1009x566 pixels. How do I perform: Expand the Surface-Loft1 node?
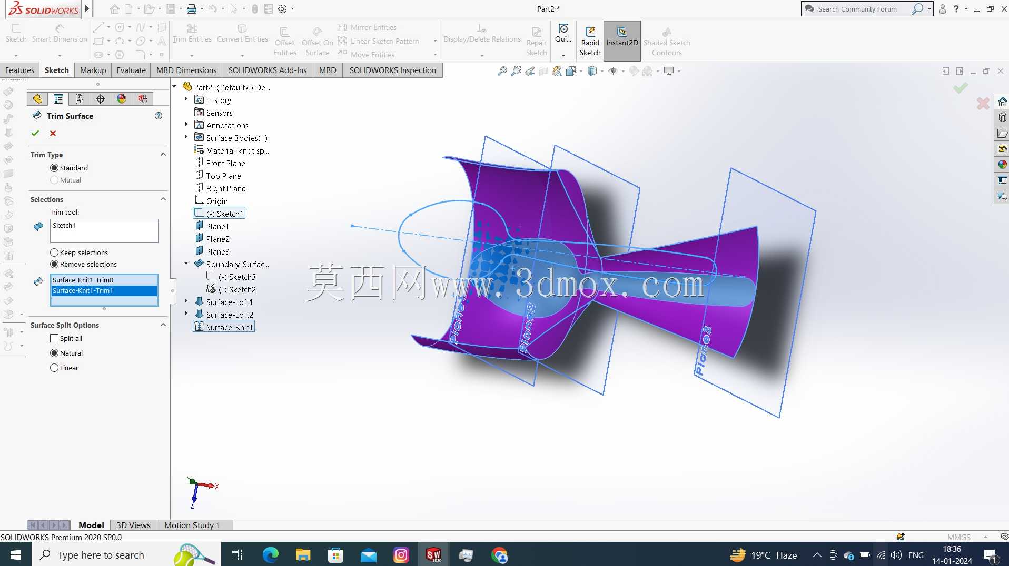pyautogui.click(x=186, y=301)
